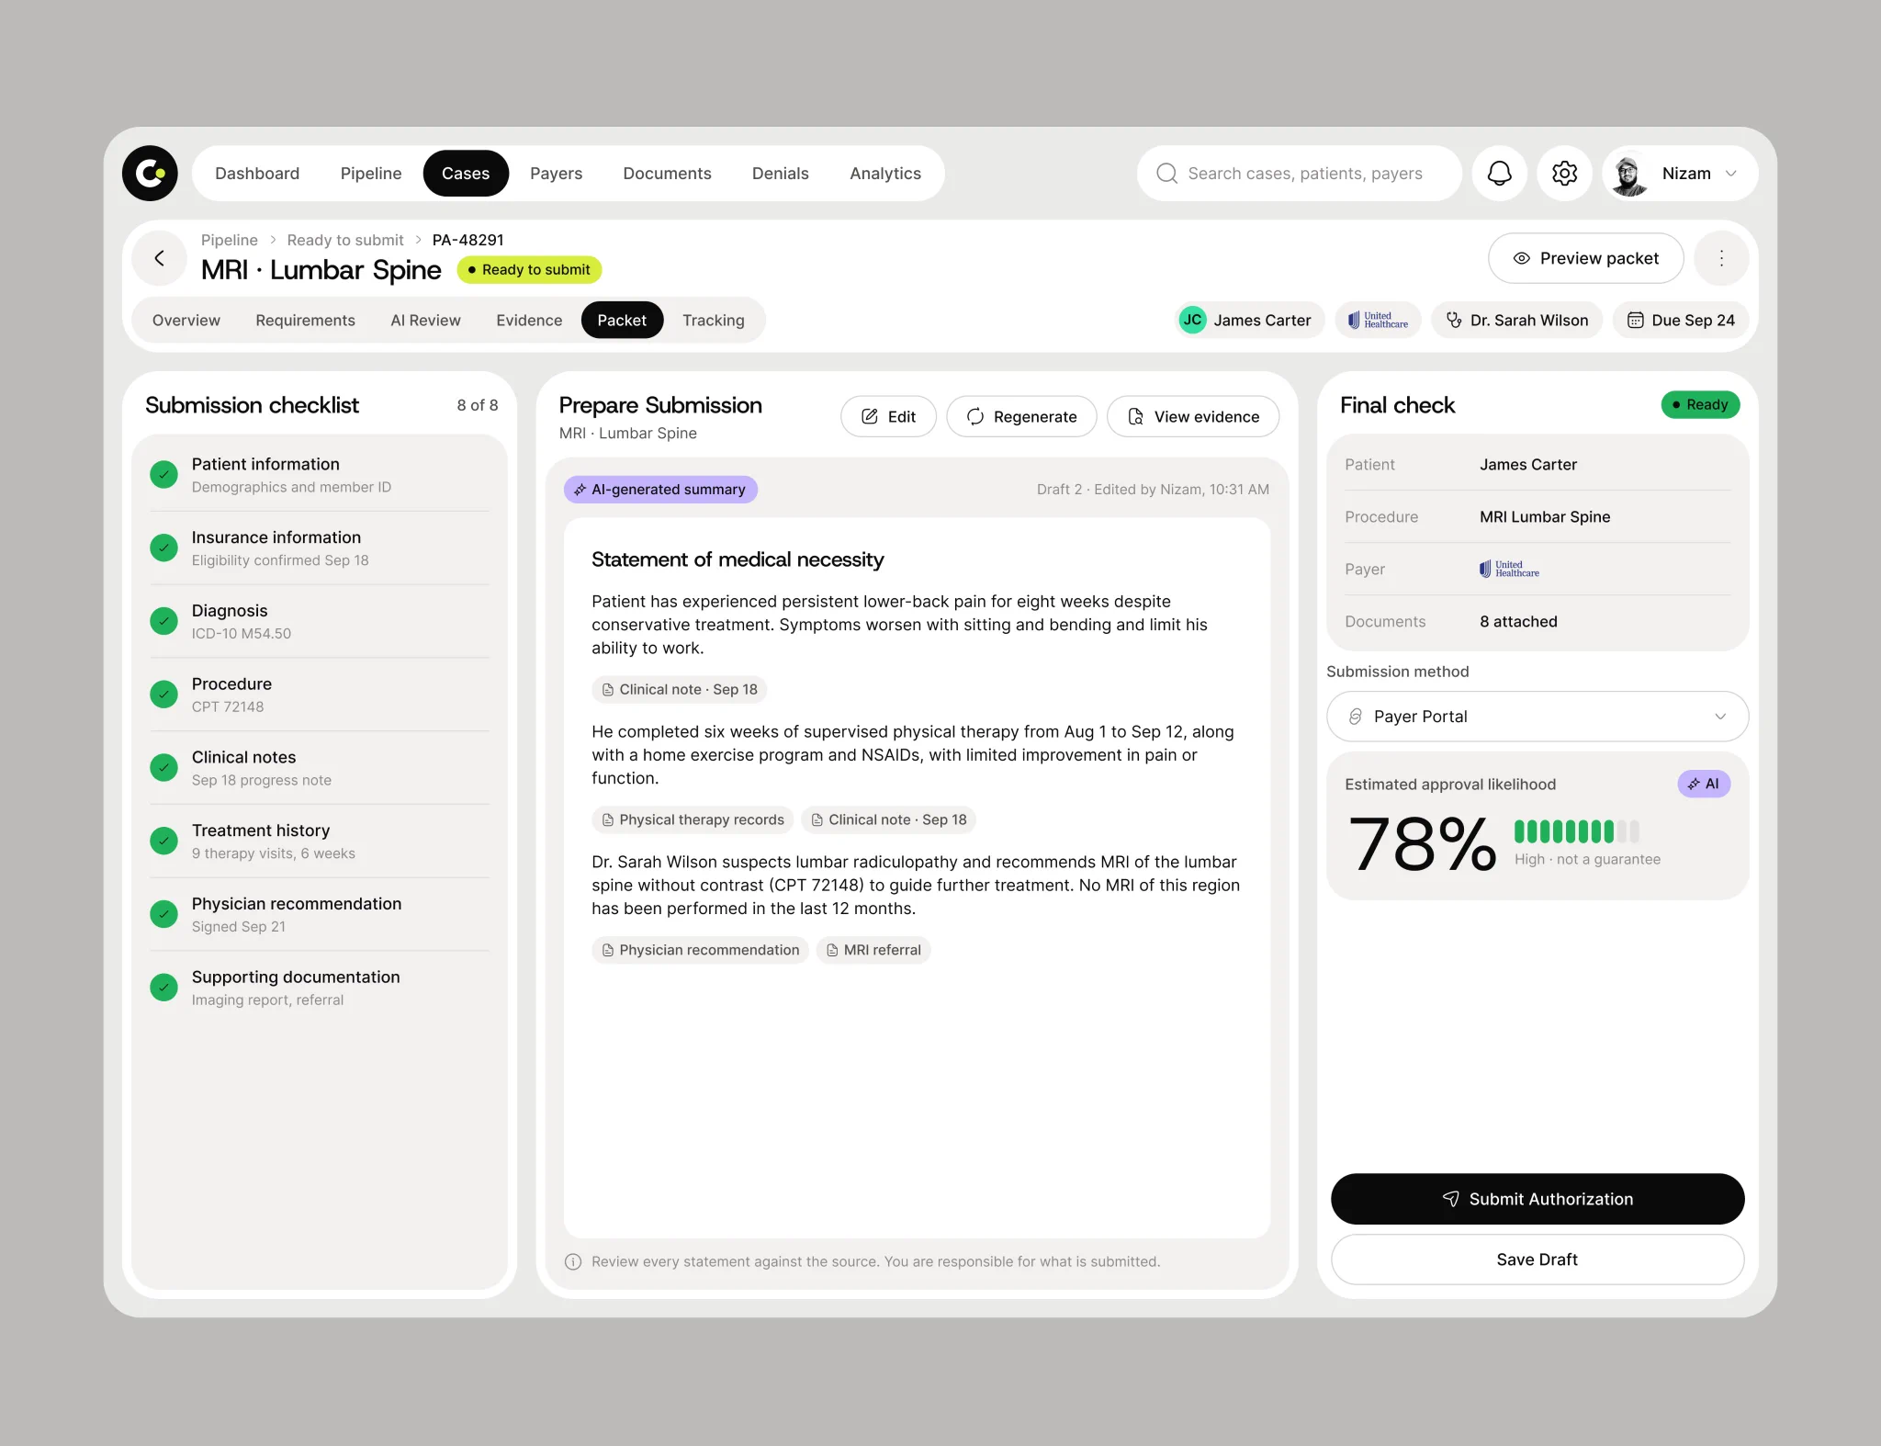Image resolution: width=1881 pixels, height=1446 pixels.
Task: Click the search magnifier icon
Action: (1166, 173)
